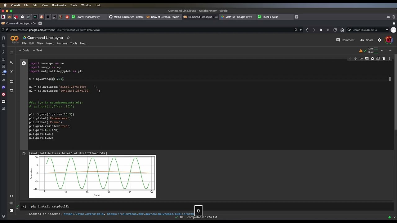
Task: Delete the current cell
Action: coord(384,59)
